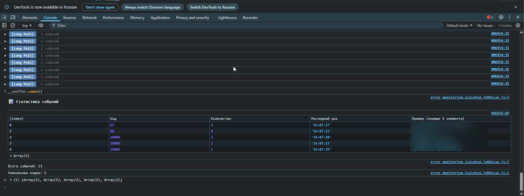Open the Privacy and security tab
Viewport: 524px width, 196px height.
coord(193,17)
